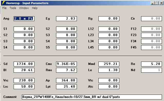Click the Rms field with 7.62

click(66, 70)
